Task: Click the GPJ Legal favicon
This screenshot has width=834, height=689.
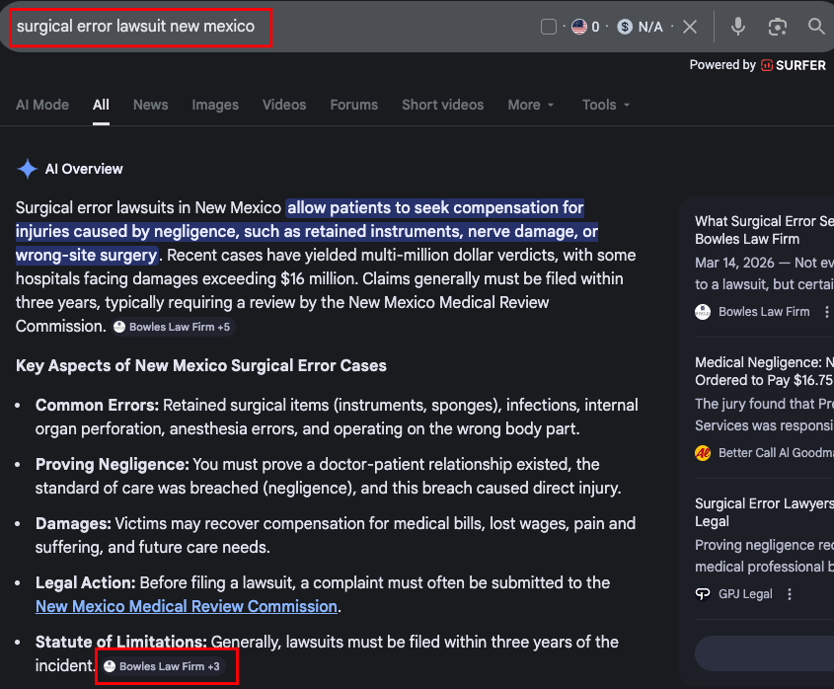Action: click(x=703, y=593)
